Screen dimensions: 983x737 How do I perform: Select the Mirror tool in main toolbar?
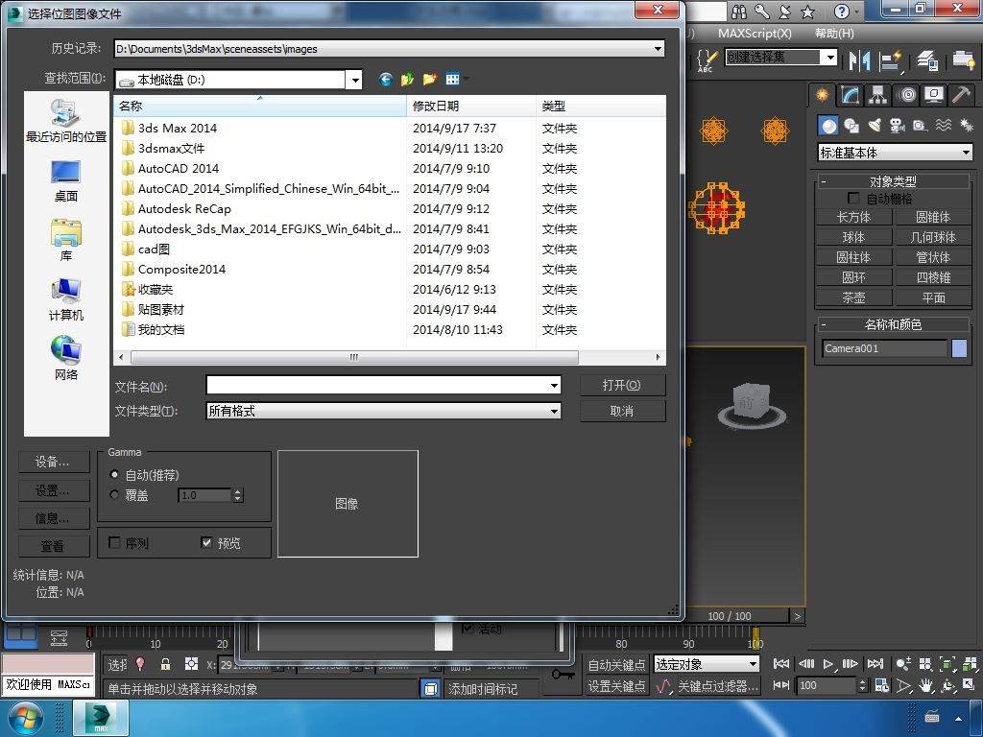859,60
